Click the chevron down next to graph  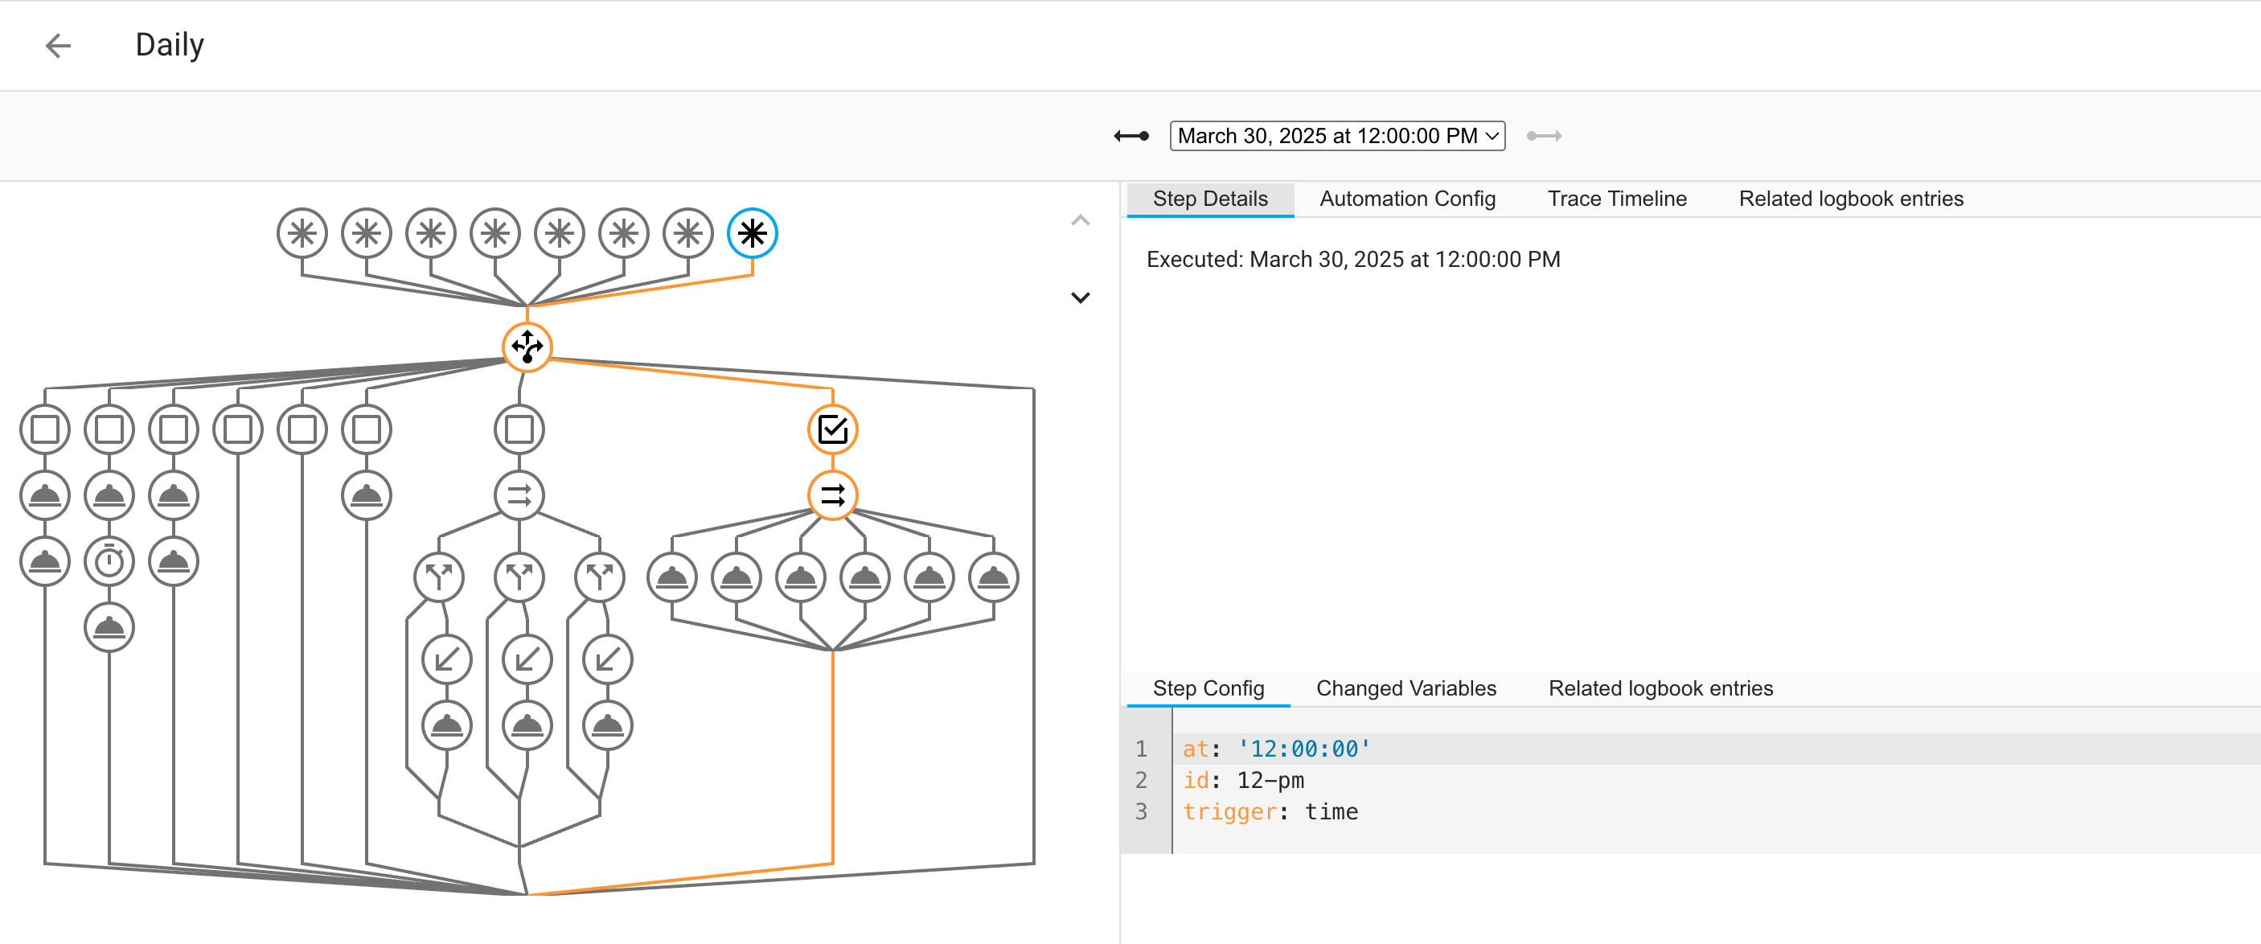tap(1081, 298)
